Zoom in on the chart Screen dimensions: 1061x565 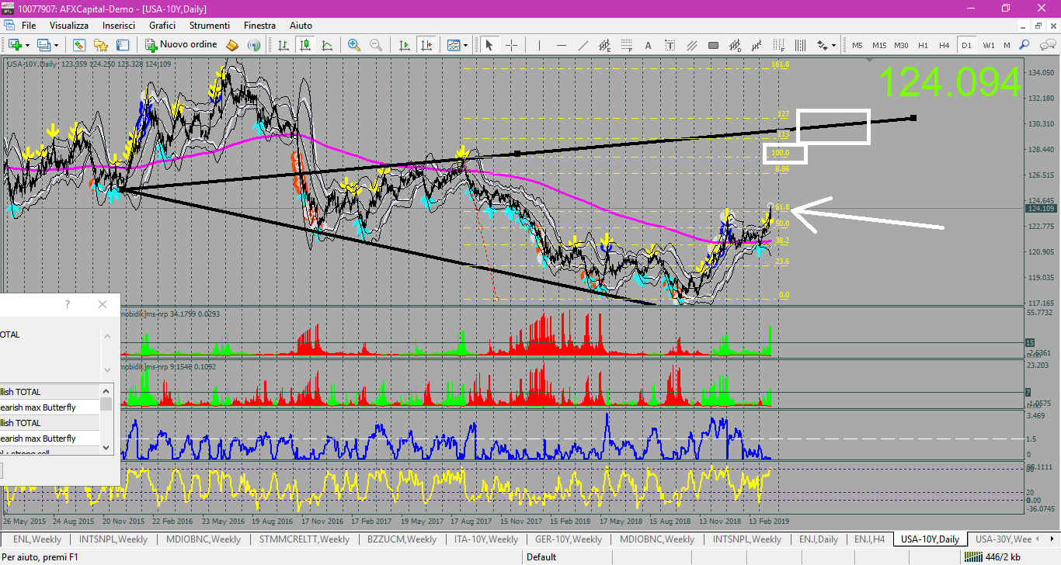(354, 45)
